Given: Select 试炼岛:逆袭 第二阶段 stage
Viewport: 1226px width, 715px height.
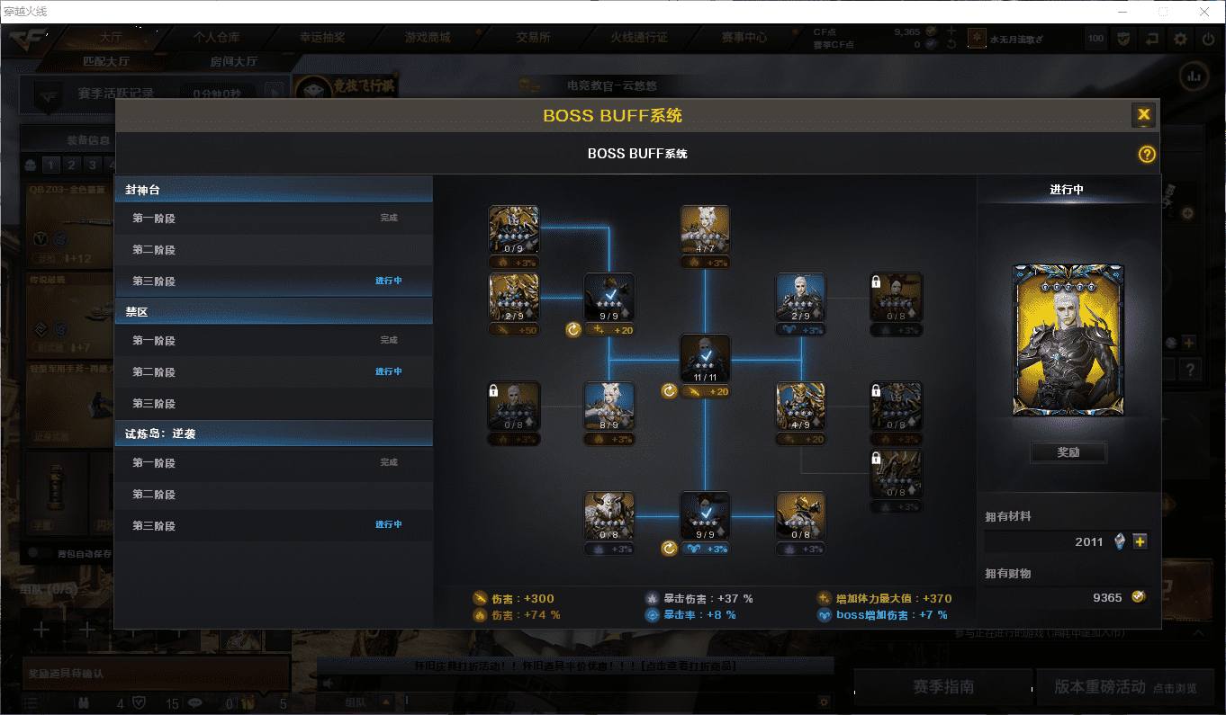Looking at the screenshot, I should point(274,494).
